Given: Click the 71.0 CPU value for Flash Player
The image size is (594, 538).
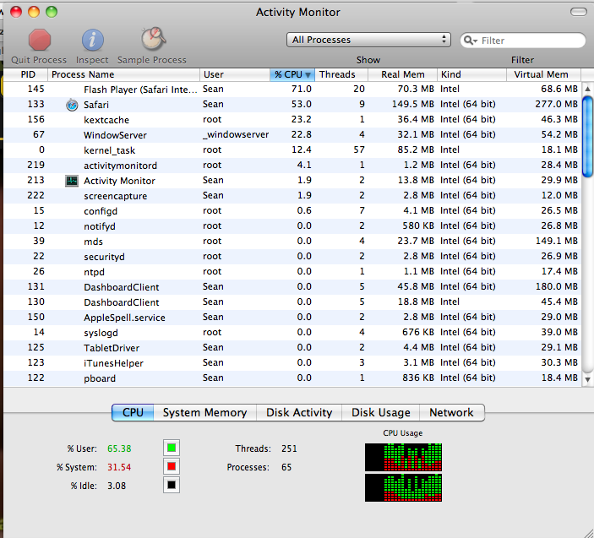Looking at the screenshot, I should [x=302, y=89].
